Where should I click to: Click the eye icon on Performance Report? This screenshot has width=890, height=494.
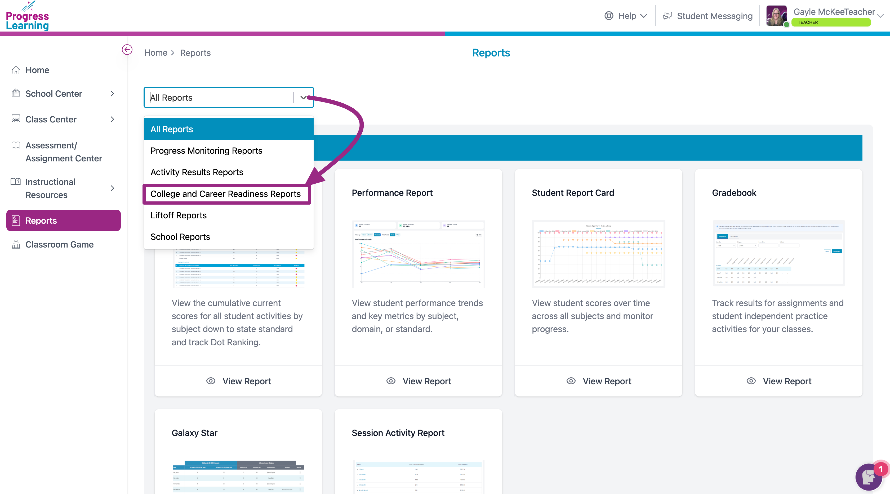tap(391, 381)
